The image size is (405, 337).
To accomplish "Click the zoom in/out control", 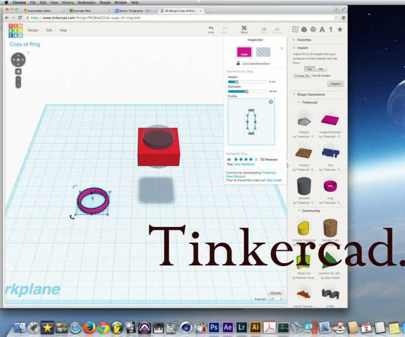I will [18, 82].
